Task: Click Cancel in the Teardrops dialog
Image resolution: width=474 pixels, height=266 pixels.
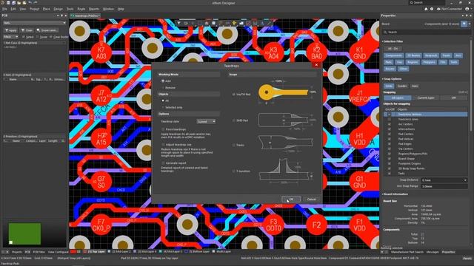Action: point(311,199)
